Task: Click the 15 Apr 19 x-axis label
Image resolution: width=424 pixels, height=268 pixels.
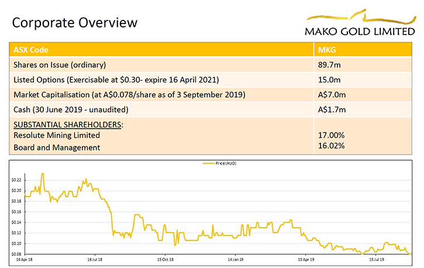Action: [x=306, y=260]
